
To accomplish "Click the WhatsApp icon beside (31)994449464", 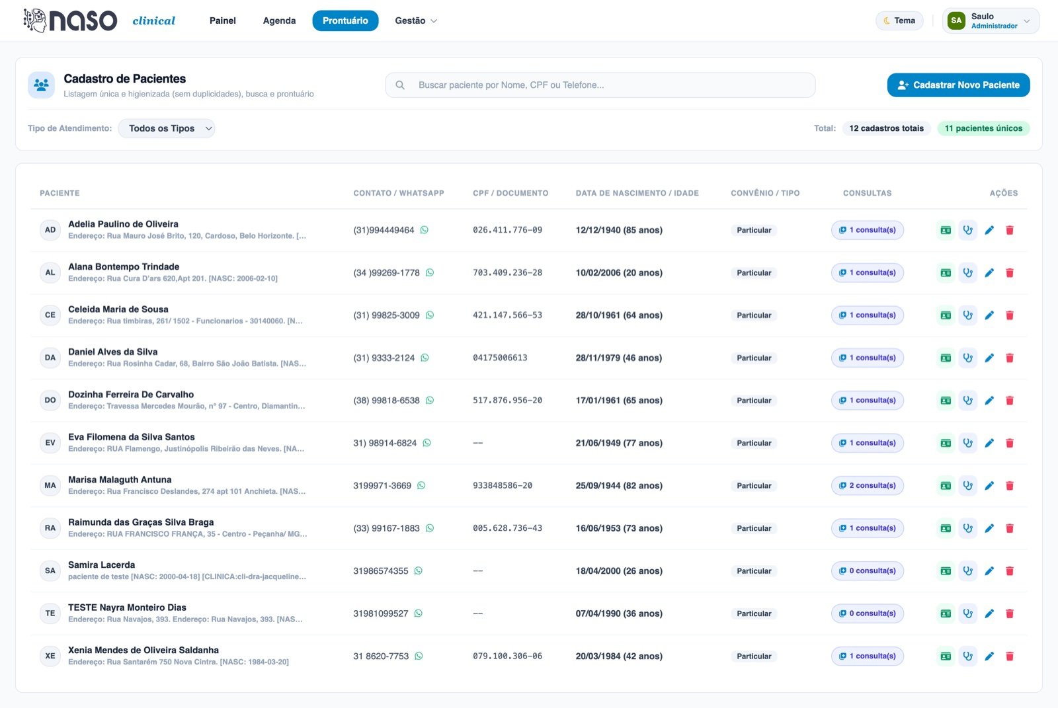I will (425, 230).
